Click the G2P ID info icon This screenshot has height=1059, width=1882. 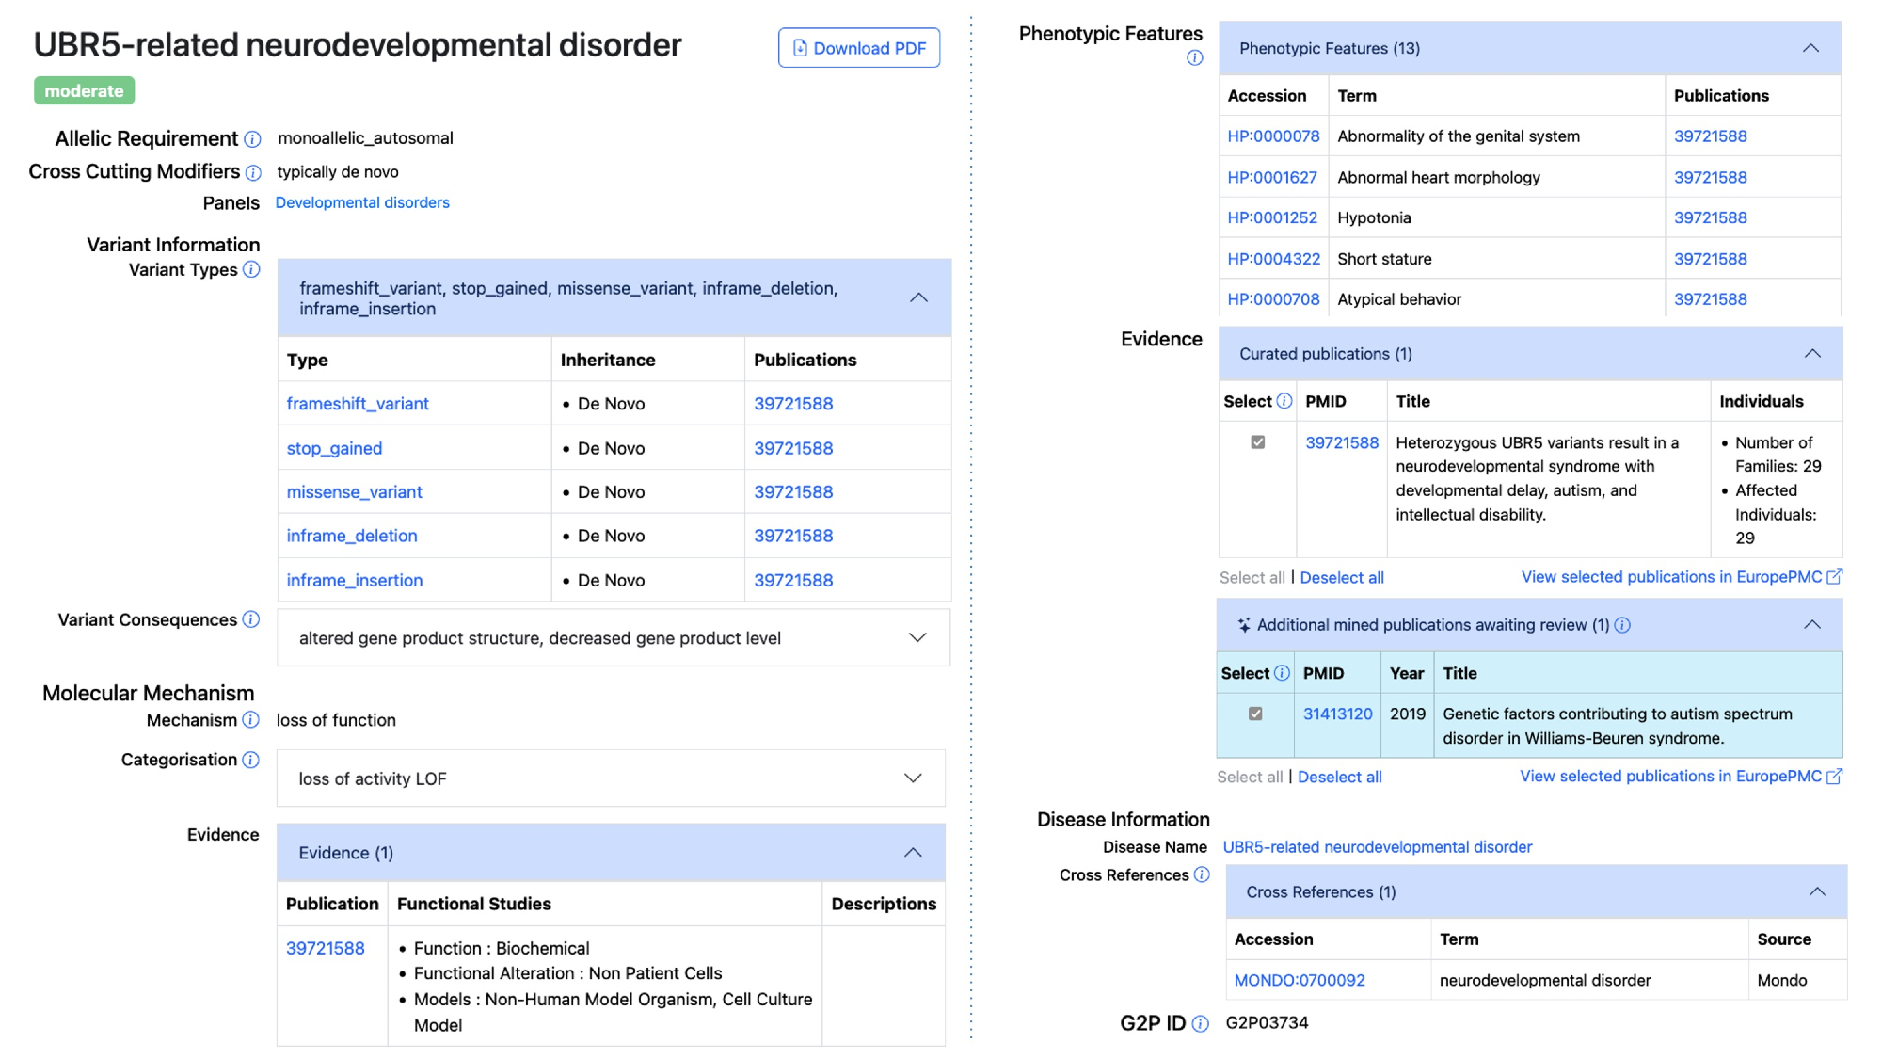(1200, 1024)
